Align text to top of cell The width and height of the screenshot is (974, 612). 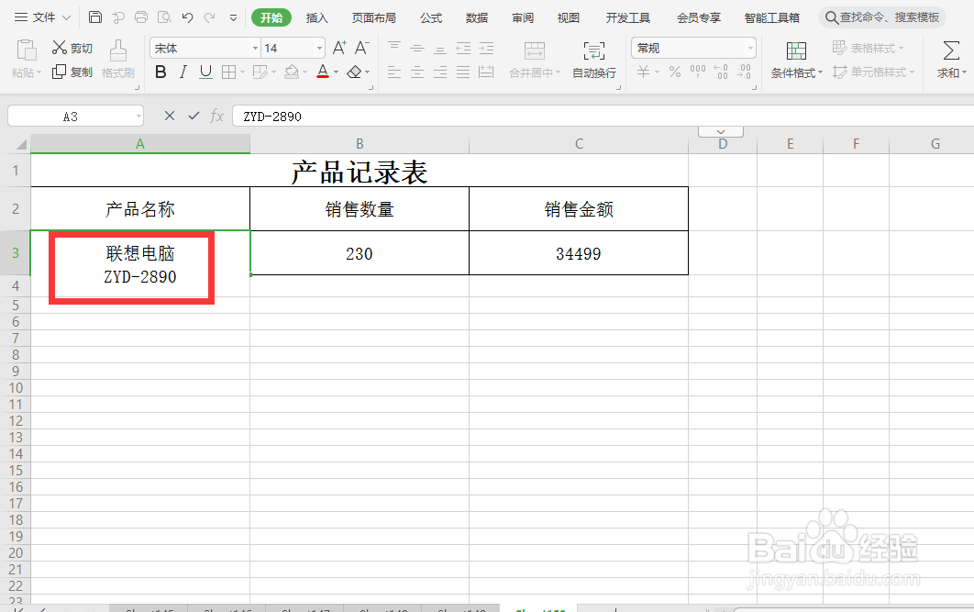pyautogui.click(x=393, y=47)
